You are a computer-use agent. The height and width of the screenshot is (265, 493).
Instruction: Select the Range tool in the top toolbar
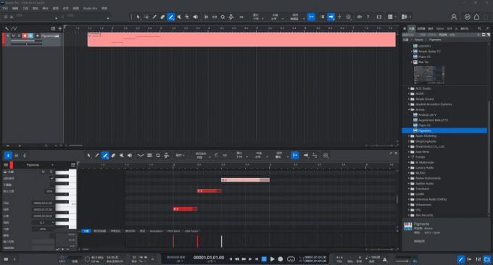tap(146, 17)
